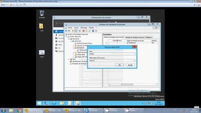Toggle the show/hide console tree toolbar icon

click(x=76, y=31)
